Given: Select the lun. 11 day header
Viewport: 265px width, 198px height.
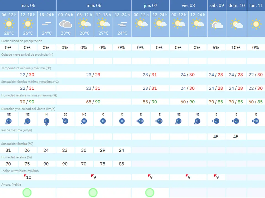Looking at the screenshot, I should coord(256,5).
